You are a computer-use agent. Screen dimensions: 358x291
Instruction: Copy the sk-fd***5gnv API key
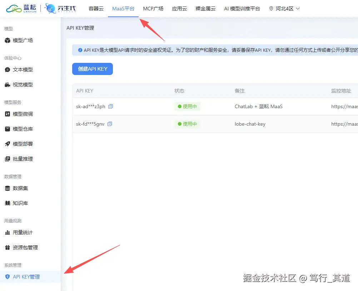(x=110, y=124)
